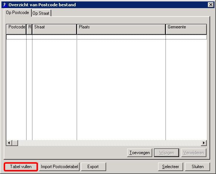Image resolution: width=216 pixels, height=174 pixels.
Task: Open Import Postcodetabel
Action: pos(59,167)
